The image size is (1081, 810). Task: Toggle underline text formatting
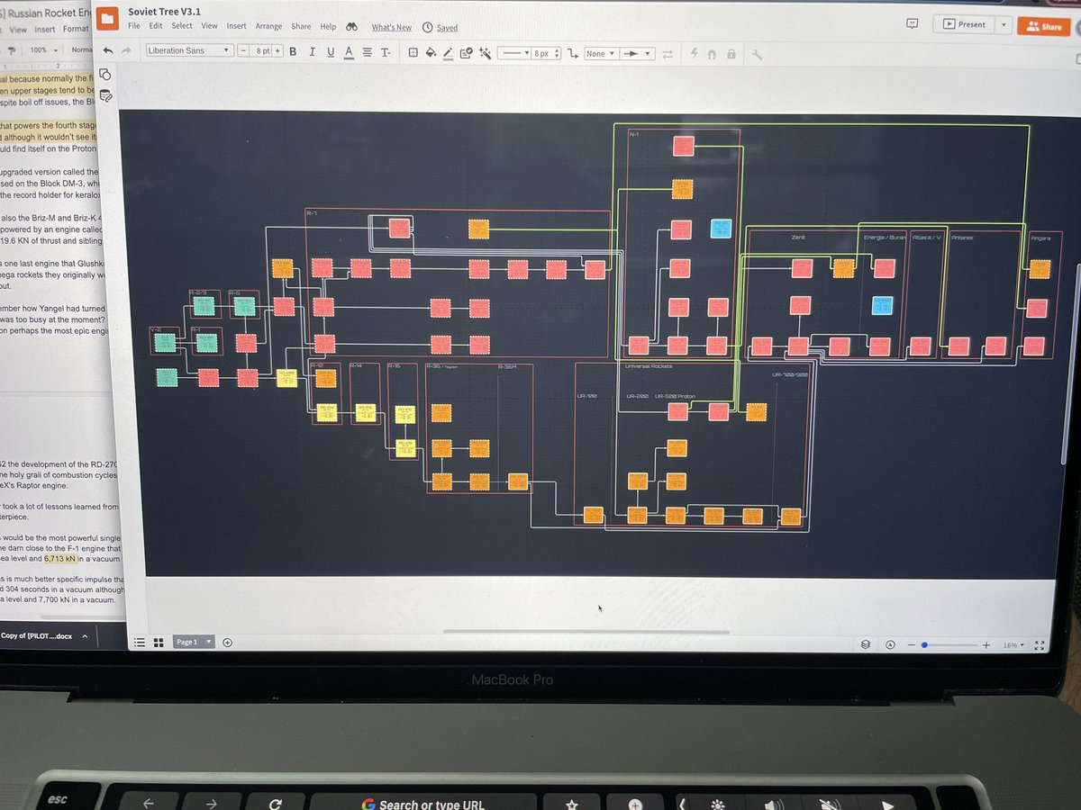[330, 52]
